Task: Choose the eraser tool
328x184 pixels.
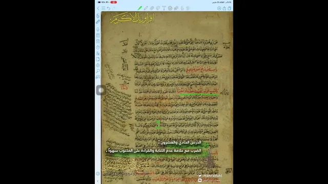Action: point(152,8)
